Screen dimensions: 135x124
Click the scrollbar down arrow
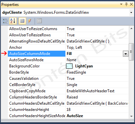coord(131,116)
